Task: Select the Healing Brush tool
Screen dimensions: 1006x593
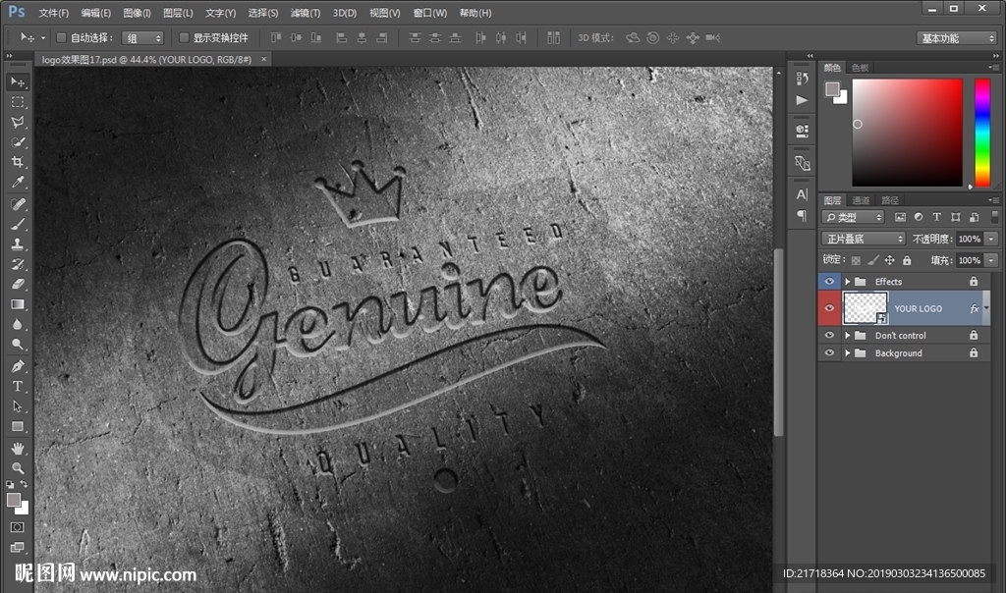Action: point(18,204)
